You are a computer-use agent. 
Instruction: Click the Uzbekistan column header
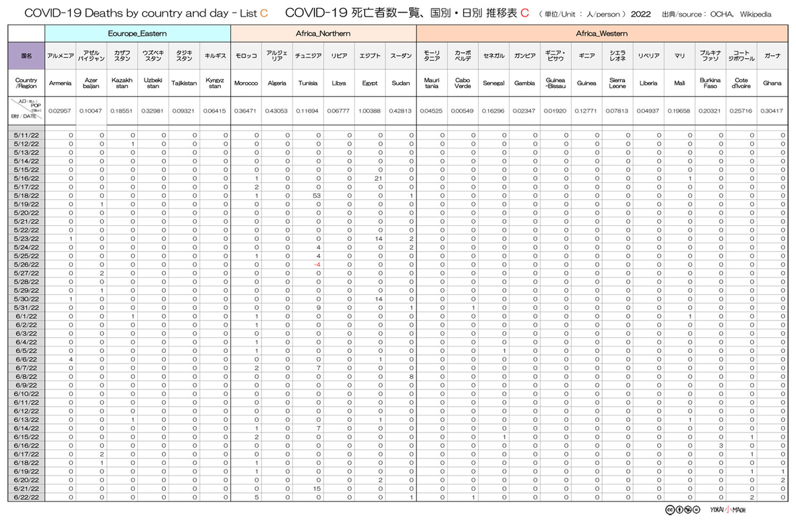click(153, 83)
